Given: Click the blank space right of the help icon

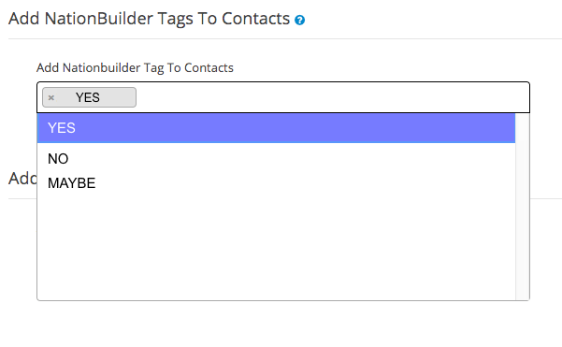Looking at the screenshot, I should click(432, 20).
